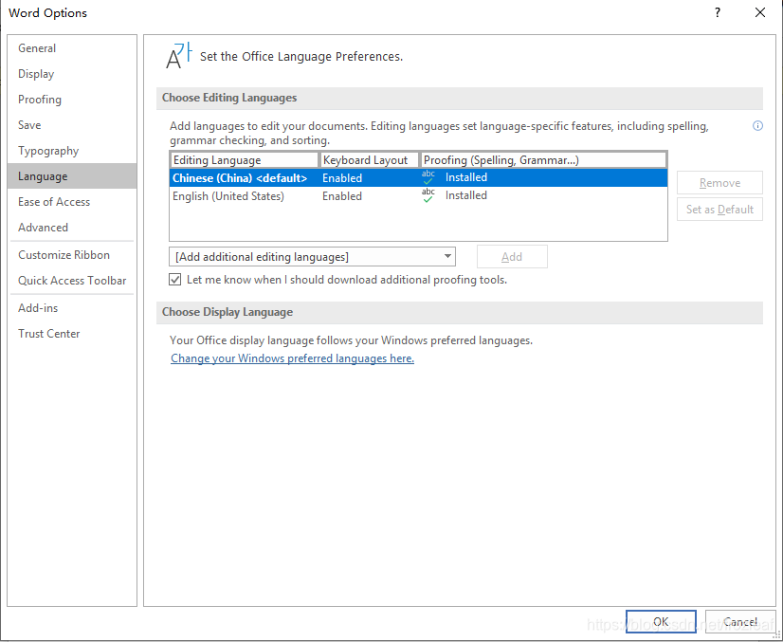Viewport: 783px width, 642px height.
Task: Click the help question mark in title bar
Action: 717,13
